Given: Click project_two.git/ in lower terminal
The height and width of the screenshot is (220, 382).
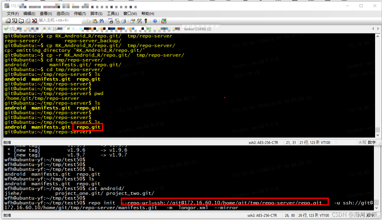Looking at the screenshot, I should (130, 193).
